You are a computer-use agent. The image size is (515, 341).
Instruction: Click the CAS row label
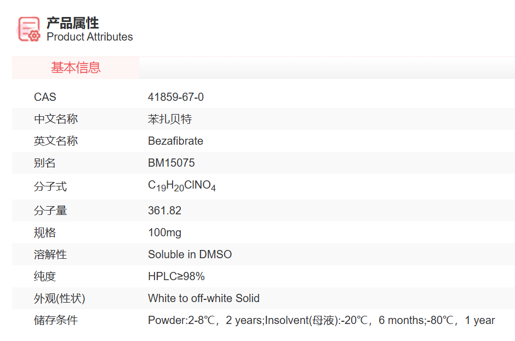[45, 97]
